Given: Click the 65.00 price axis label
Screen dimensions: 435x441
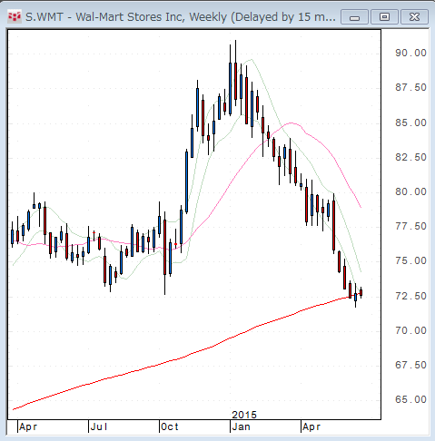Looking at the screenshot, I should click(x=410, y=399).
